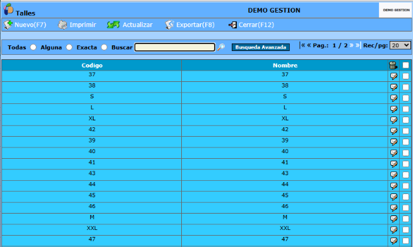Viewport: 413px width, 247px height.
Task: Edit the row with code 42
Action: point(393,131)
